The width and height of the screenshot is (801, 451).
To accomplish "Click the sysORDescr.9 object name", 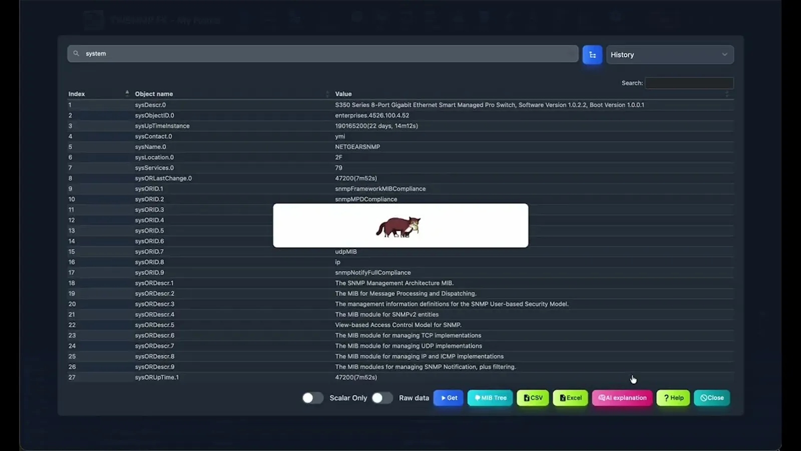I will click(x=155, y=367).
